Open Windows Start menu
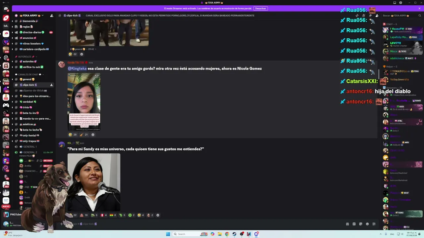Image resolution: width=424 pixels, height=238 pixels. [168, 234]
